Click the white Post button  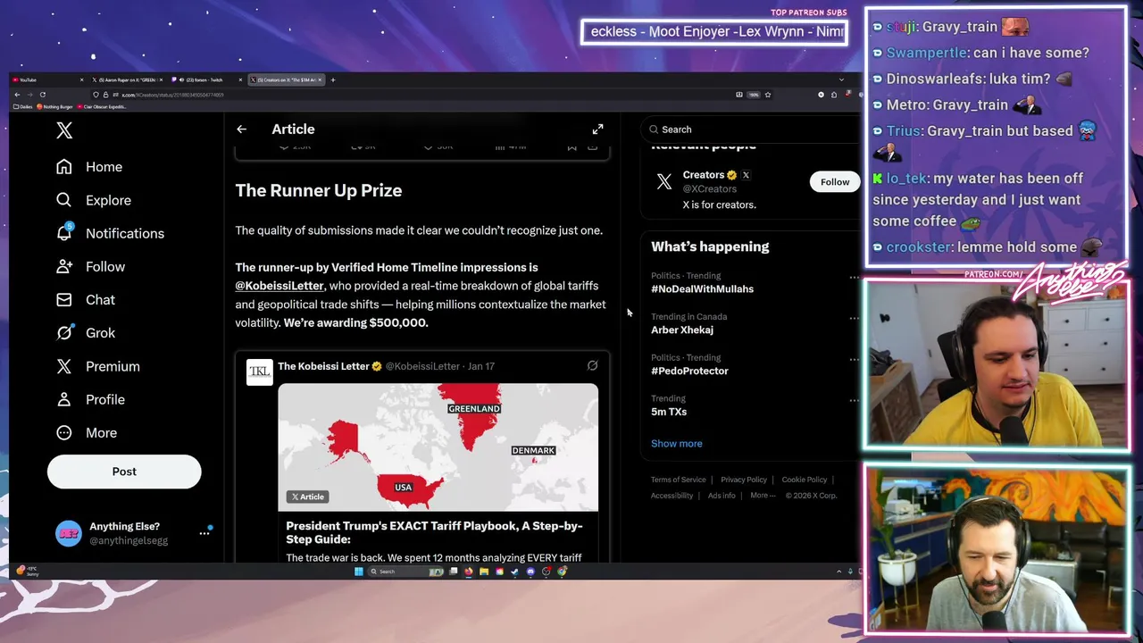pyautogui.click(x=124, y=472)
